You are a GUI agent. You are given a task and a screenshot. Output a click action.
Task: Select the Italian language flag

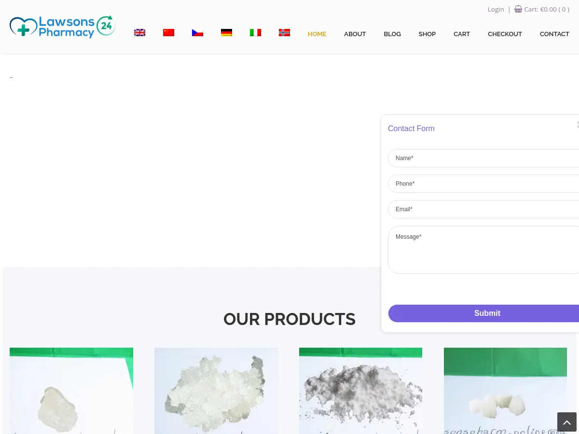[255, 32]
